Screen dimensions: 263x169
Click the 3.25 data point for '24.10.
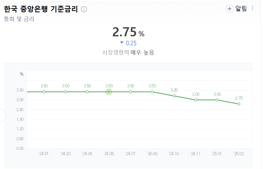(174, 96)
